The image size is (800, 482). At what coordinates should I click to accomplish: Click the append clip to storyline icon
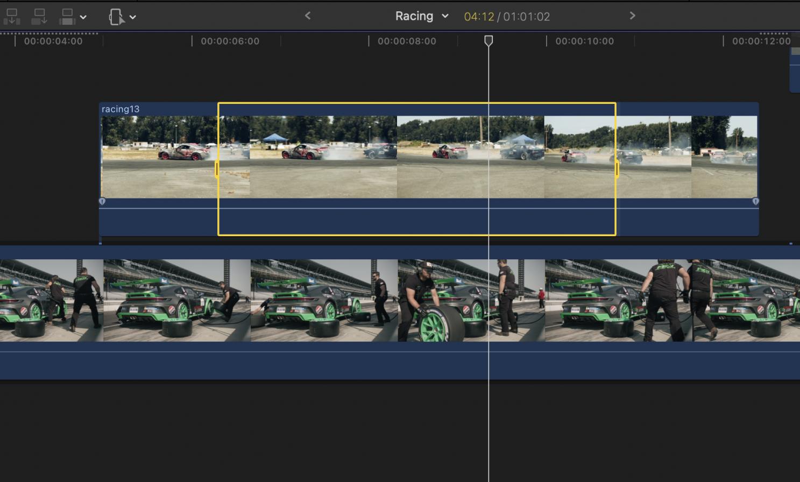[x=67, y=17]
